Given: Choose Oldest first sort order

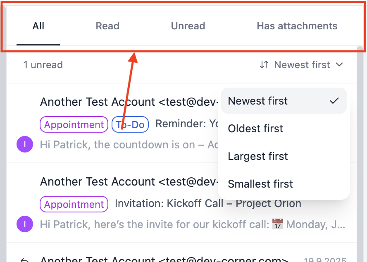Looking at the screenshot, I should tap(255, 129).
